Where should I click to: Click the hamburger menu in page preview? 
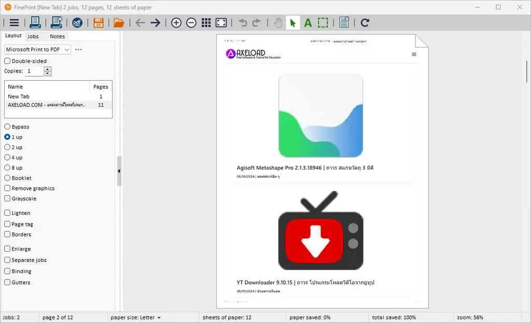(x=414, y=54)
